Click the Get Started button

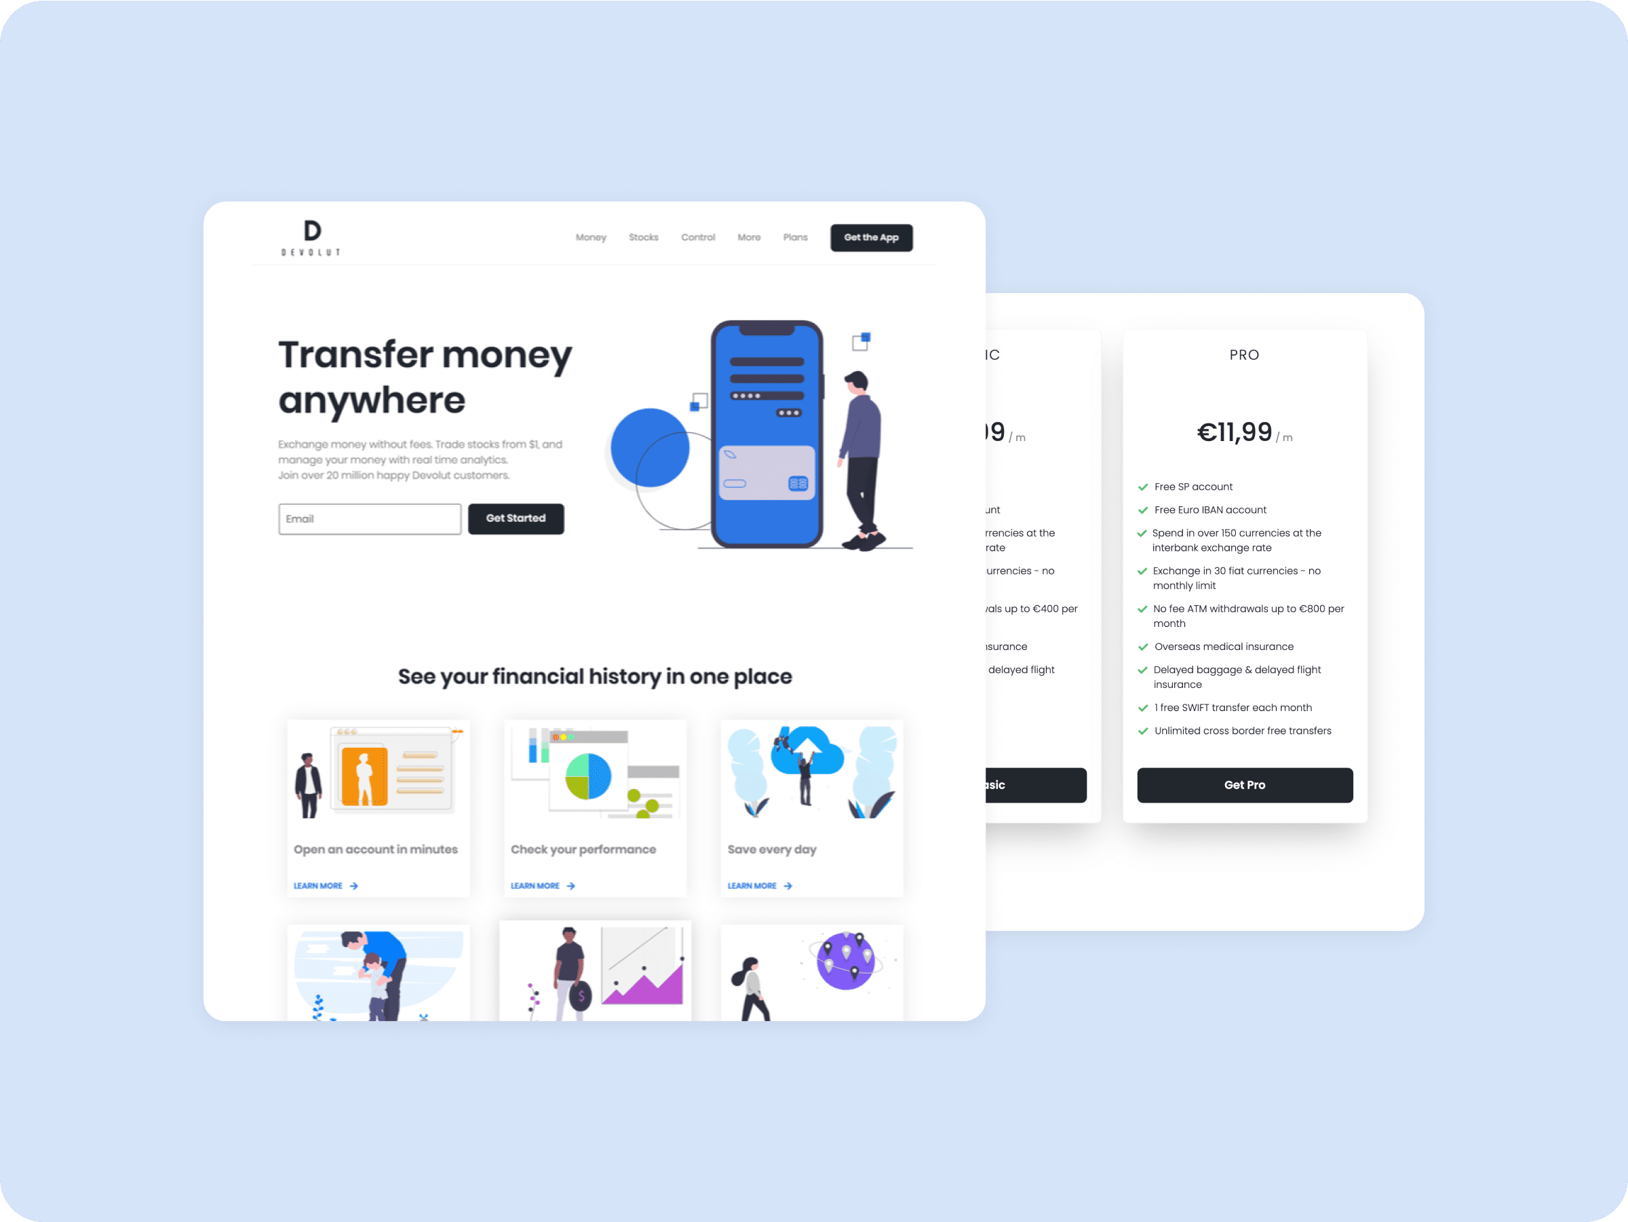coord(516,518)
